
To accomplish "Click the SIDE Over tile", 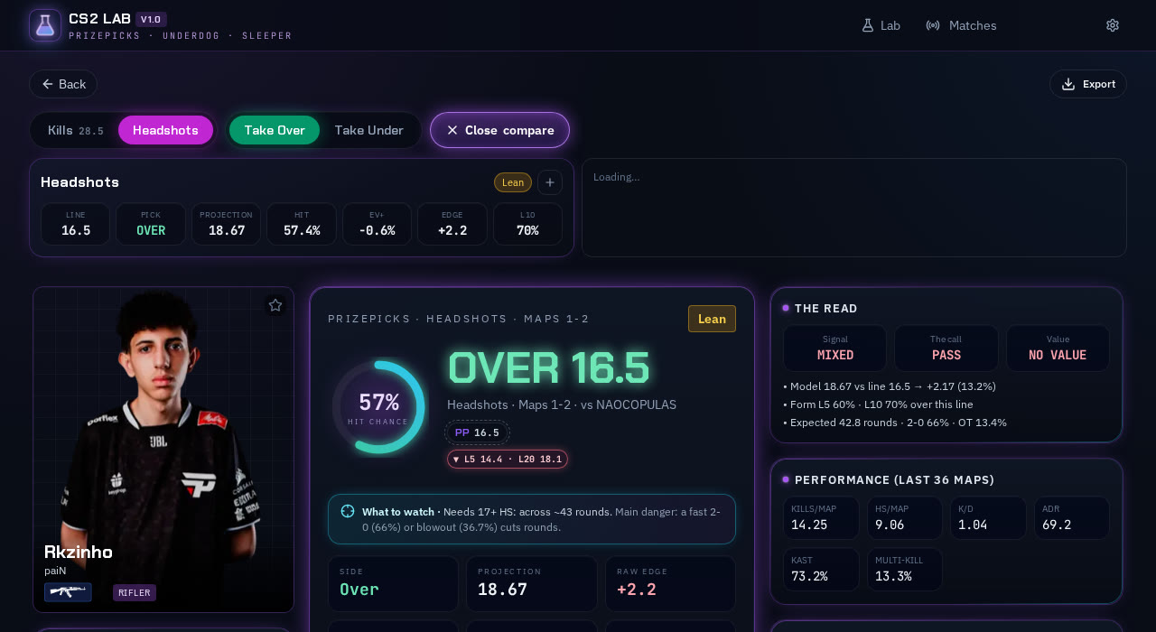I will (393, 583).
